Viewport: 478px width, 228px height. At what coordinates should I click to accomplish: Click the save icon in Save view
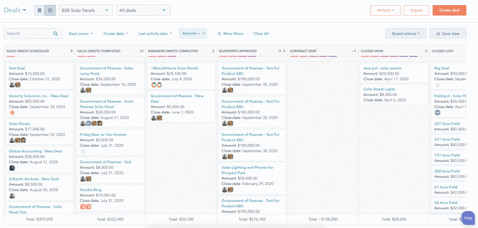(438, 34)
